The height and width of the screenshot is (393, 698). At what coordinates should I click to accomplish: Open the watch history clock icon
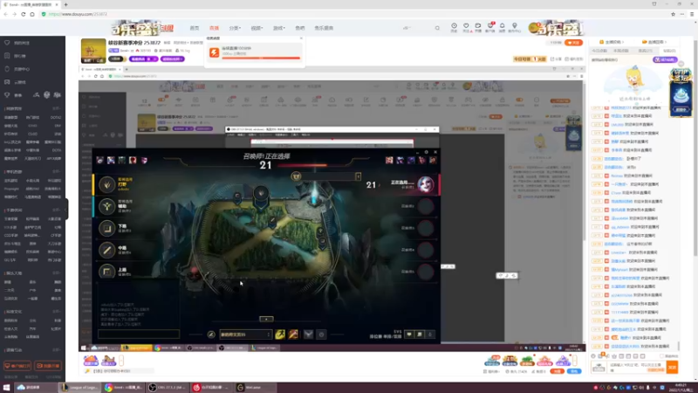click(x=454, y=27)
